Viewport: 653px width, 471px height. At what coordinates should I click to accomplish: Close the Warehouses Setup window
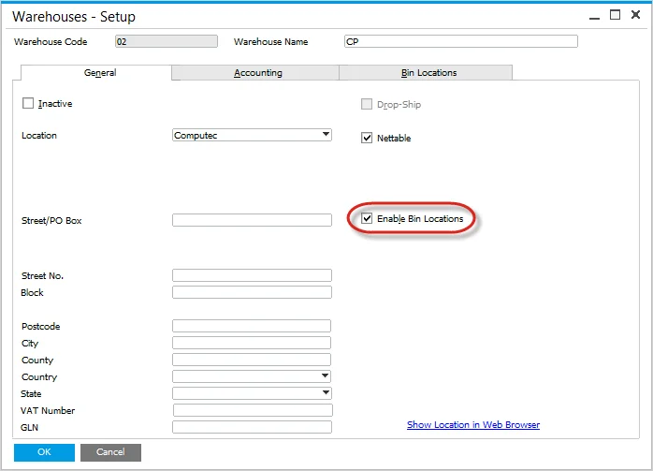point(636,15)
